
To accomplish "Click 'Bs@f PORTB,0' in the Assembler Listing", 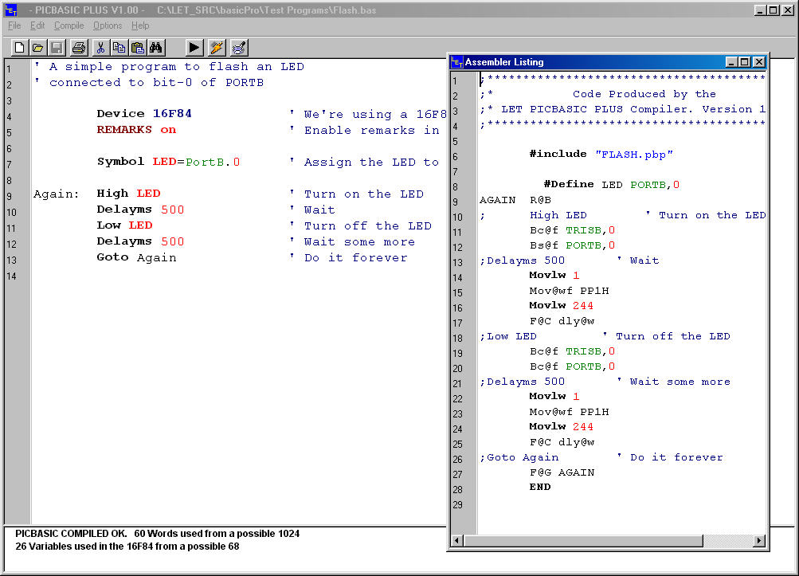I will click(572, 245).
